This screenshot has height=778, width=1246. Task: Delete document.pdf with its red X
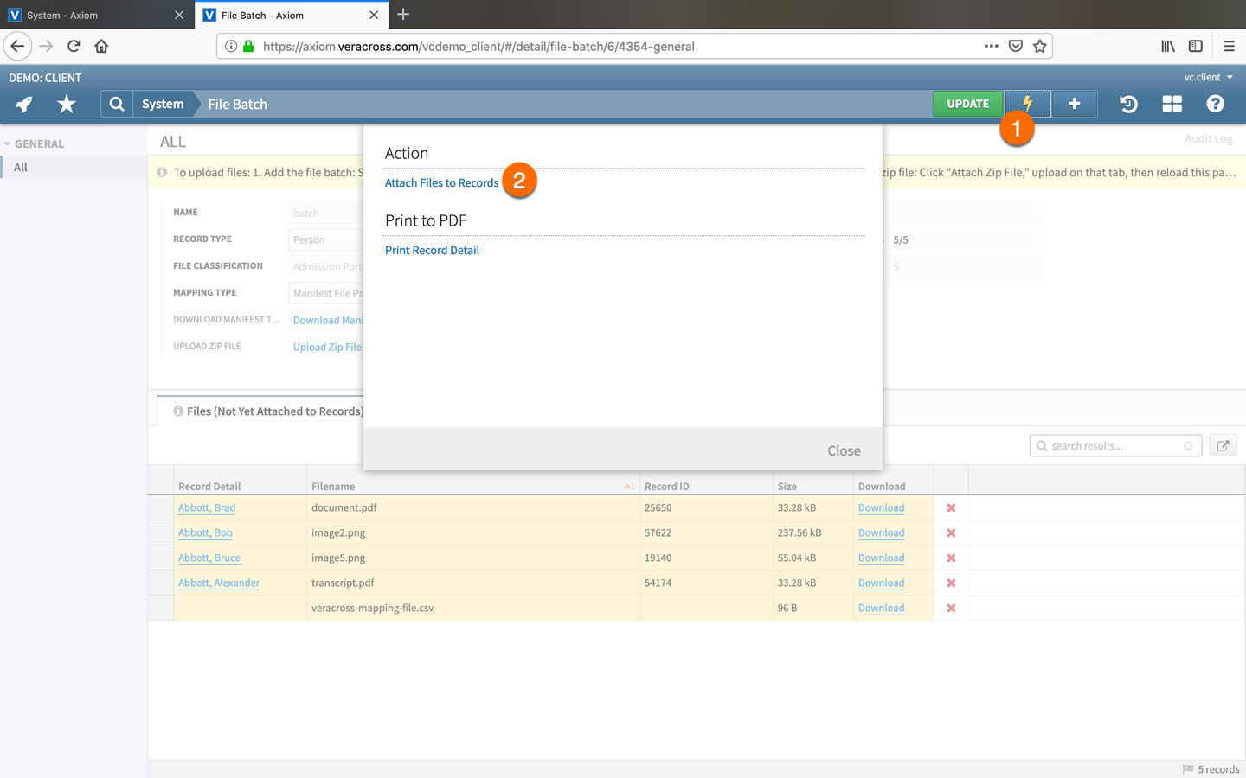point(951,508)
